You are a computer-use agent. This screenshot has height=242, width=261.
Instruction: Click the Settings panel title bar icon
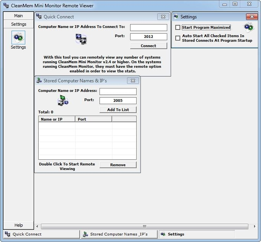(176, 17)
